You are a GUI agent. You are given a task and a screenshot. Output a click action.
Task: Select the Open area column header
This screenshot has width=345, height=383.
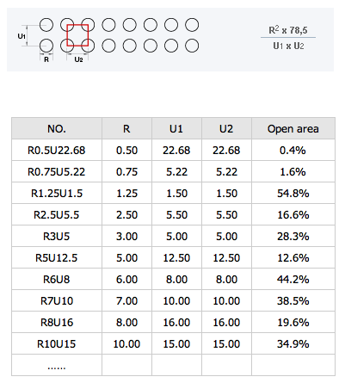293,128
